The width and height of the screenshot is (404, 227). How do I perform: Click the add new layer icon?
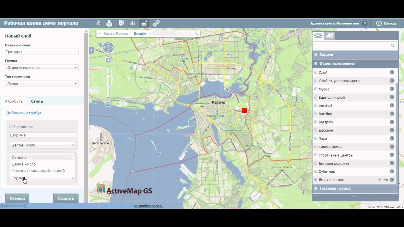(x=144, y=23)
